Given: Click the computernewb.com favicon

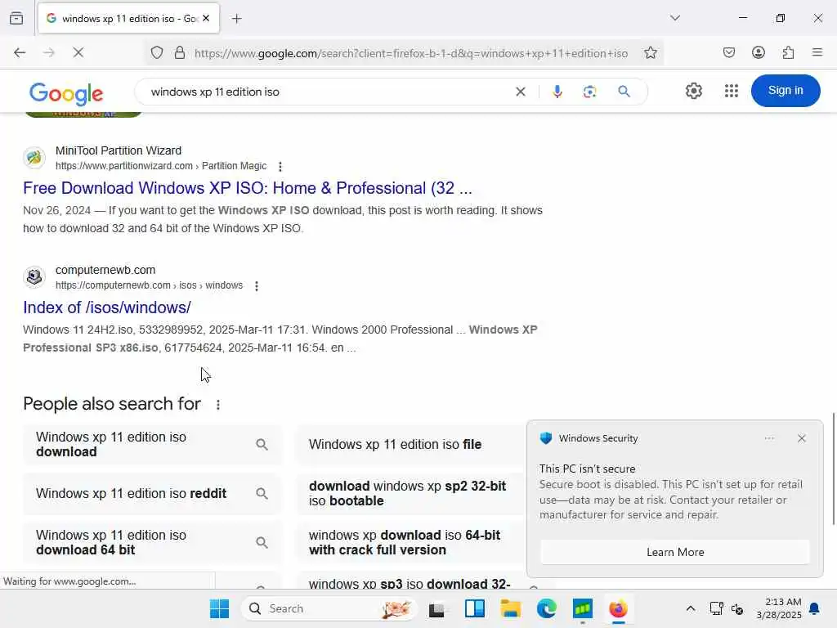Looking at the screenshot, I should [34, 277].
